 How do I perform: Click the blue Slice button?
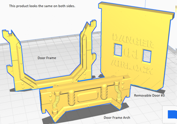[x=172, y=115]
